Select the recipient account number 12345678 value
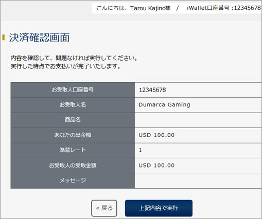 pos(152,90)
